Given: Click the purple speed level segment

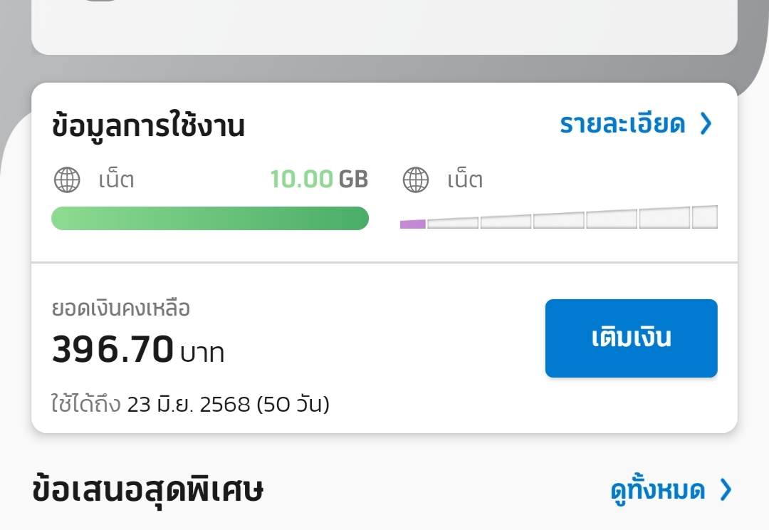Looking at the screenshot, I should pyautogui.click(x=413, y=224).
